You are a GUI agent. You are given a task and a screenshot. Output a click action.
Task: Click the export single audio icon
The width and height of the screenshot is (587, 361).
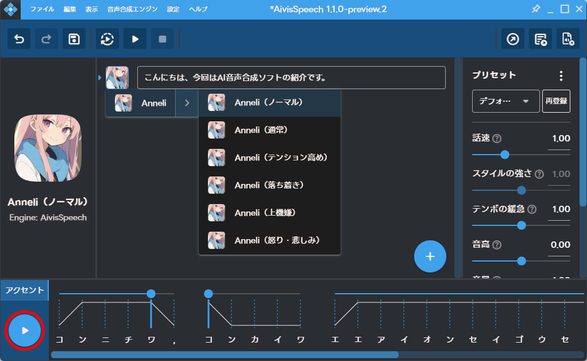coord(513,39)
